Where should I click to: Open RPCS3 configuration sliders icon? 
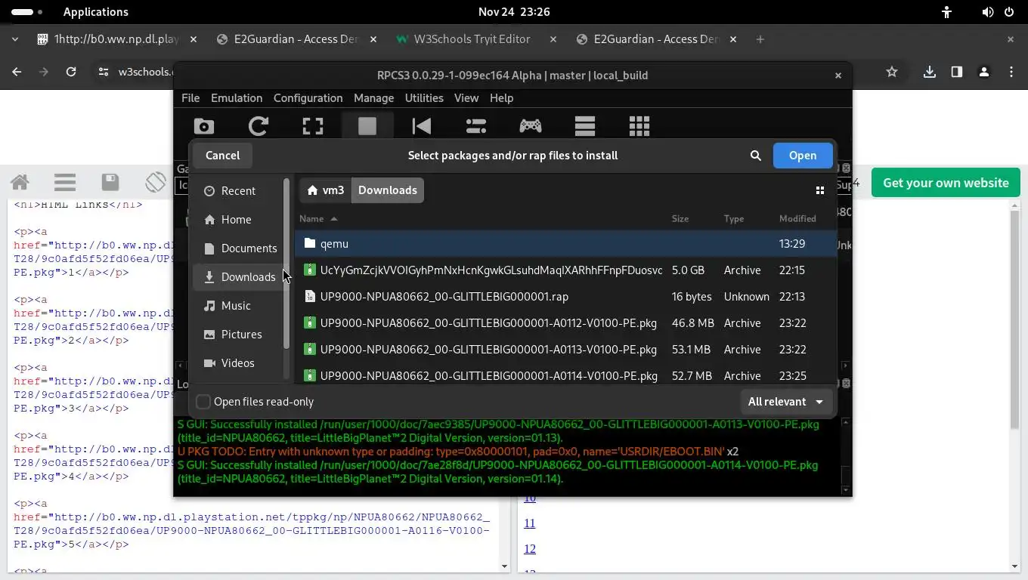[476, 126]
